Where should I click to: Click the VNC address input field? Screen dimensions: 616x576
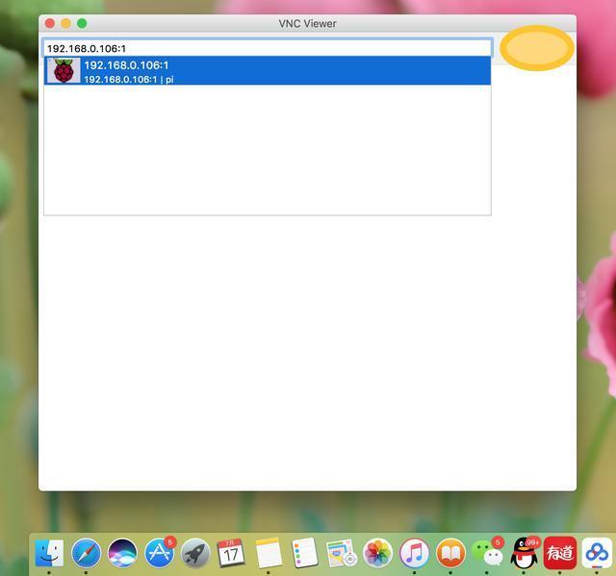tap(268, 48)
